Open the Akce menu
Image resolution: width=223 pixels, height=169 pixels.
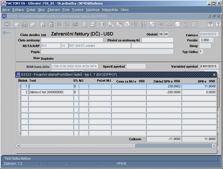pyautogui.click(x=6, y=10)
